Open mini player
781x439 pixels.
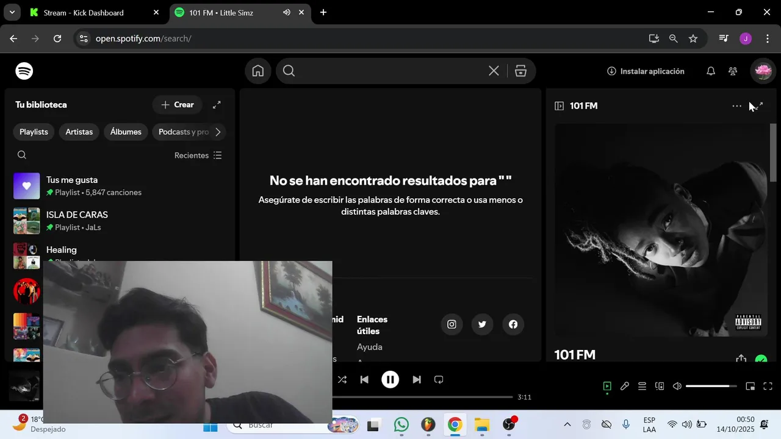click(x=750, y=386)
